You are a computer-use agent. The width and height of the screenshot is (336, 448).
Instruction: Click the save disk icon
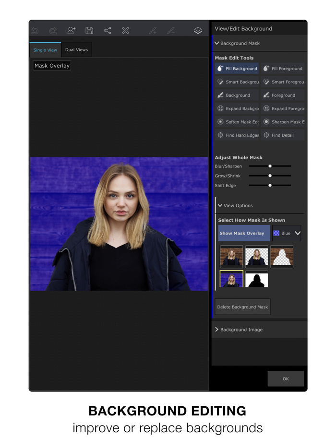89,30
